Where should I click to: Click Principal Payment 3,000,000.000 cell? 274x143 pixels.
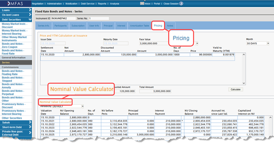click(x=141, y=135)
